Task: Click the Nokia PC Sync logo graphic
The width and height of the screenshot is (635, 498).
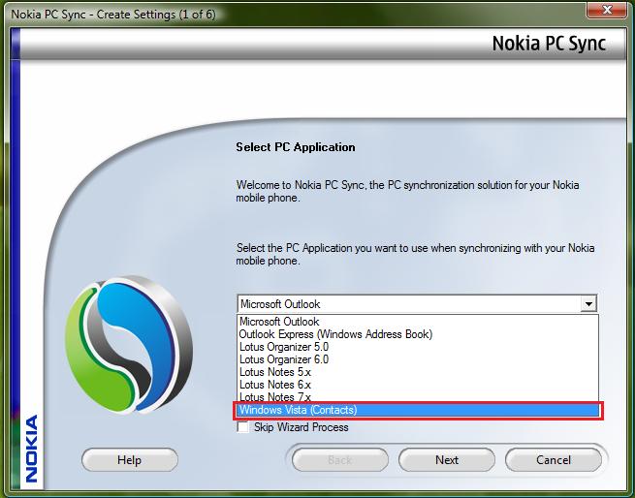Action: (129, 345)
